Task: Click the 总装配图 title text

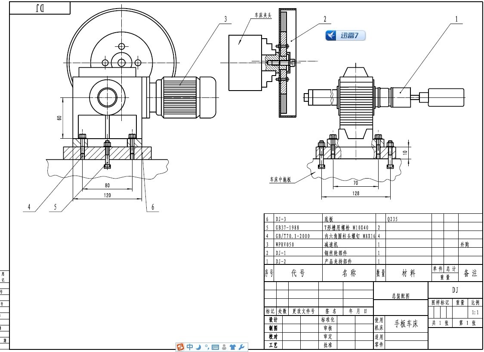Action: point(401,296)
